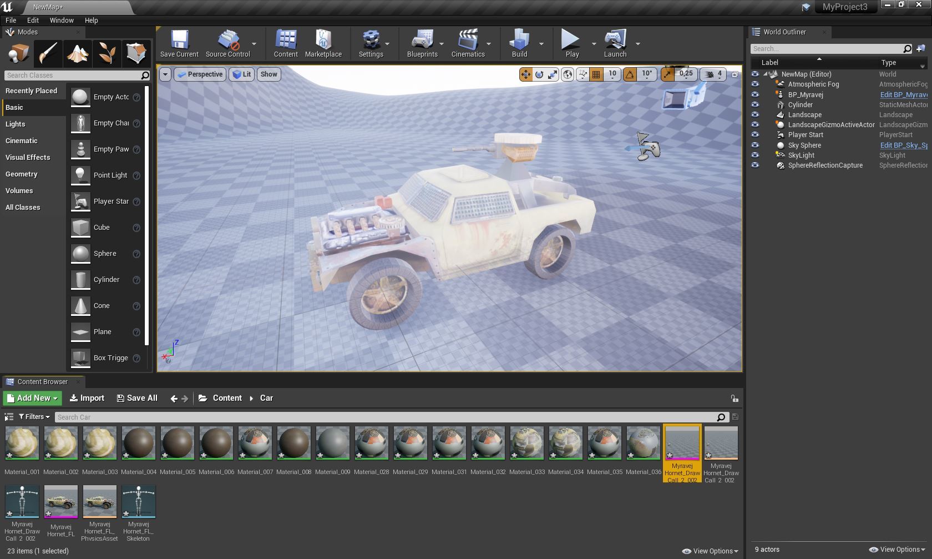
Task: Open camera speed 4 dropdown
Action: coord(714,74)
